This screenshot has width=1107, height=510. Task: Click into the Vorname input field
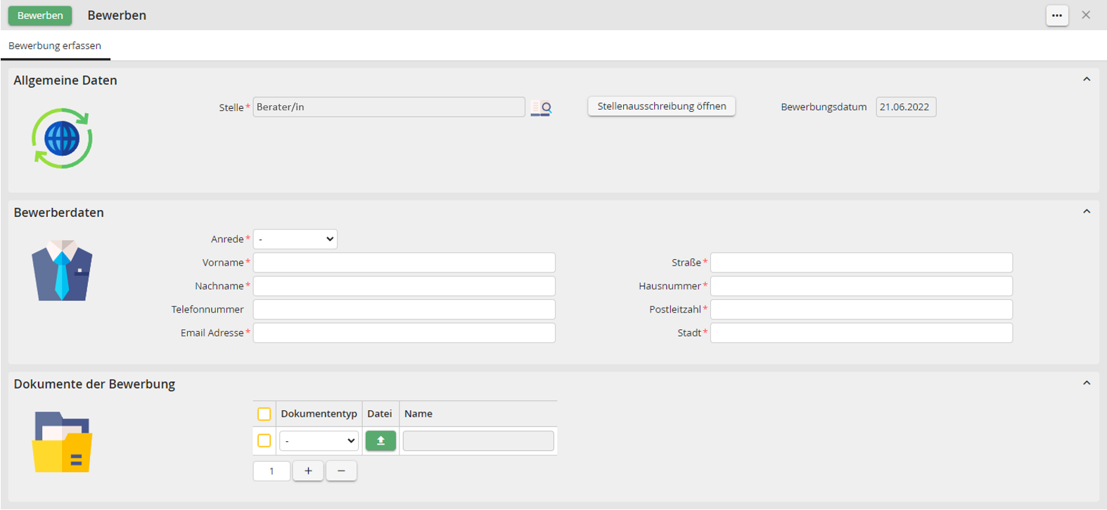pyautogui.click(x=404, y=263)
